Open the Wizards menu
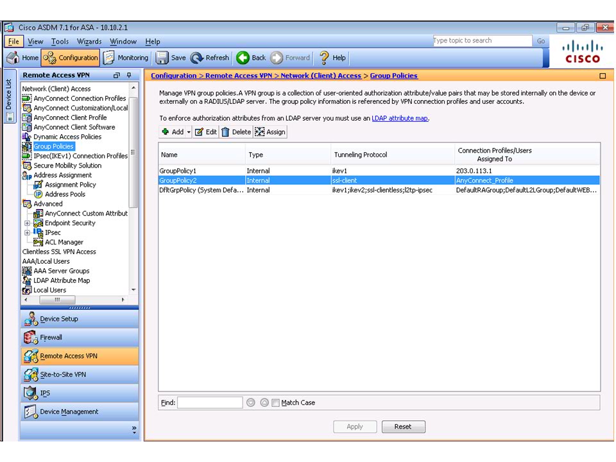The width and height of the screenshot is (616, 462). point(89,42)
